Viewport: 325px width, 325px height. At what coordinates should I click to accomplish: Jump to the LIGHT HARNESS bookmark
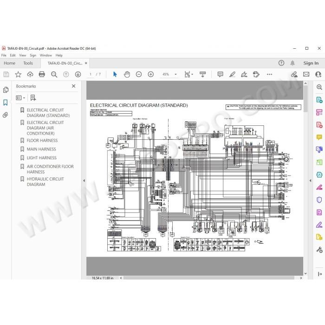point(41,158)
